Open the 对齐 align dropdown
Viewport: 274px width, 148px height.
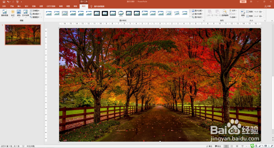233,11
